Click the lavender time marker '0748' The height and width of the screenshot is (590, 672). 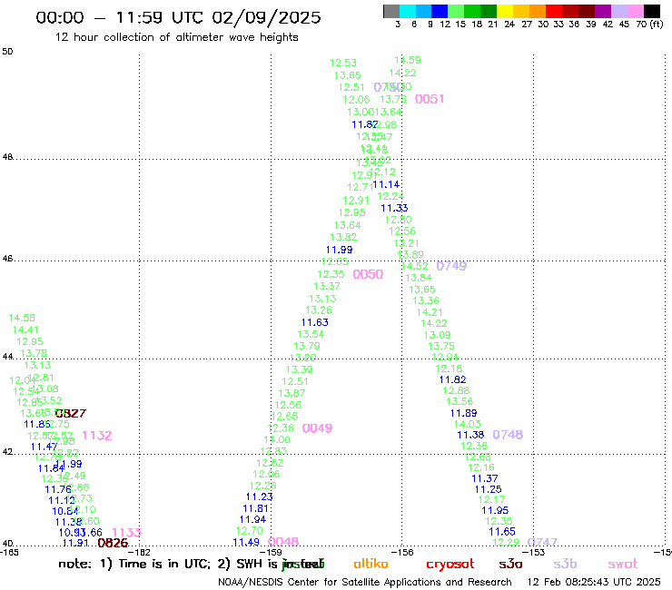508,435
